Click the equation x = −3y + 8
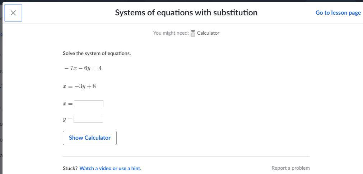This screenshot has width=363, height=174. coord(79,86)
